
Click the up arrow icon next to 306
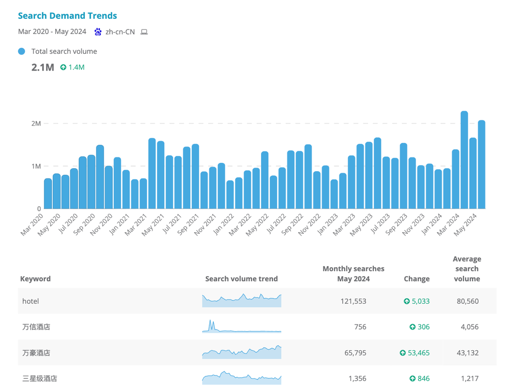pyautogui.click(x=412, y=327)
